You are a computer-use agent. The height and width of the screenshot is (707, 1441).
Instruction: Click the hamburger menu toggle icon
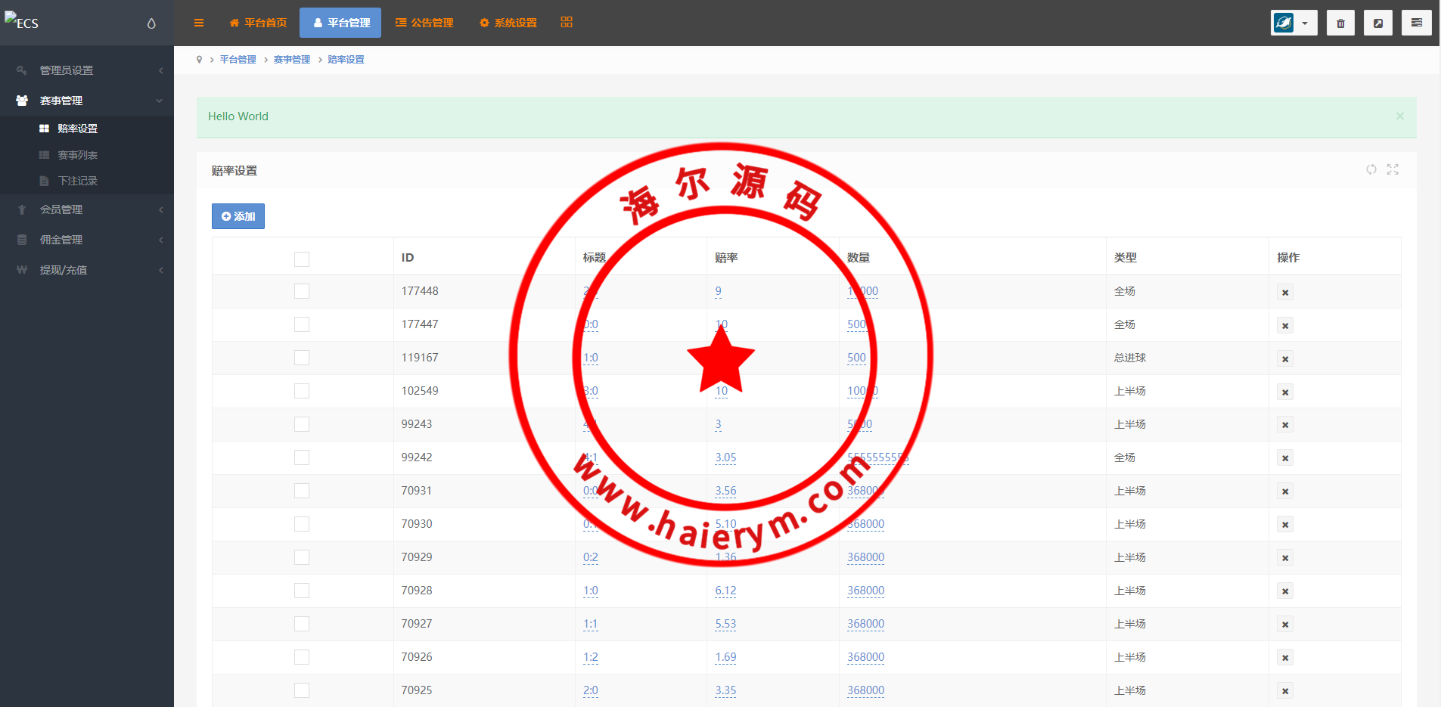coord(199,23)
